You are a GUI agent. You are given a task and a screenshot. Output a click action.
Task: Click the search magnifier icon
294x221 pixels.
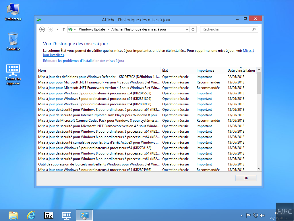tap(254, 29)
